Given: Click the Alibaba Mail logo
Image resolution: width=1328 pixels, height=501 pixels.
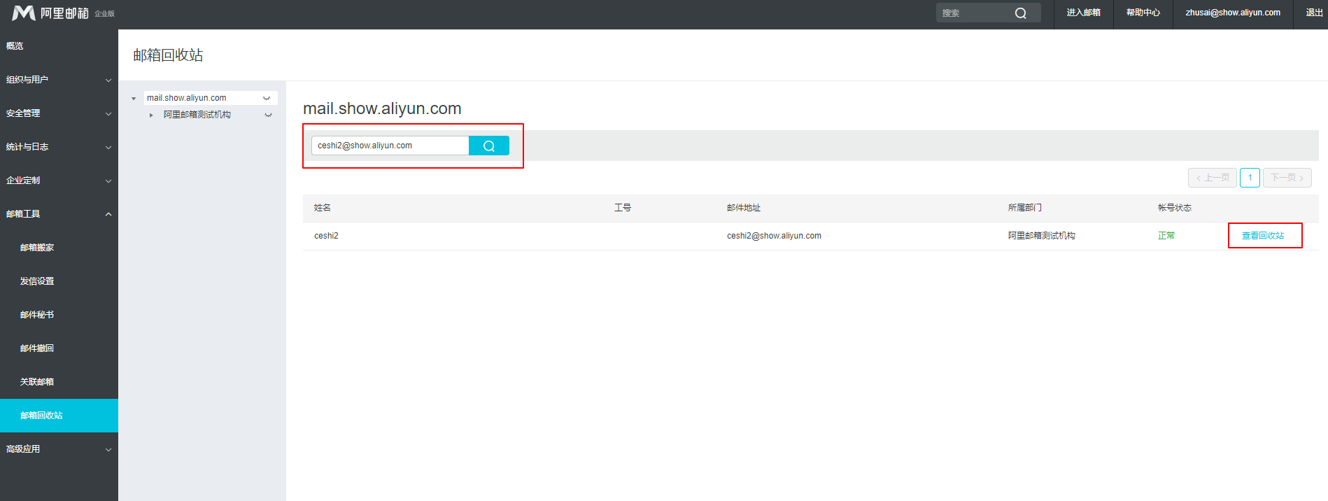Looking at the screenshot, I should (x=50, y=13).
